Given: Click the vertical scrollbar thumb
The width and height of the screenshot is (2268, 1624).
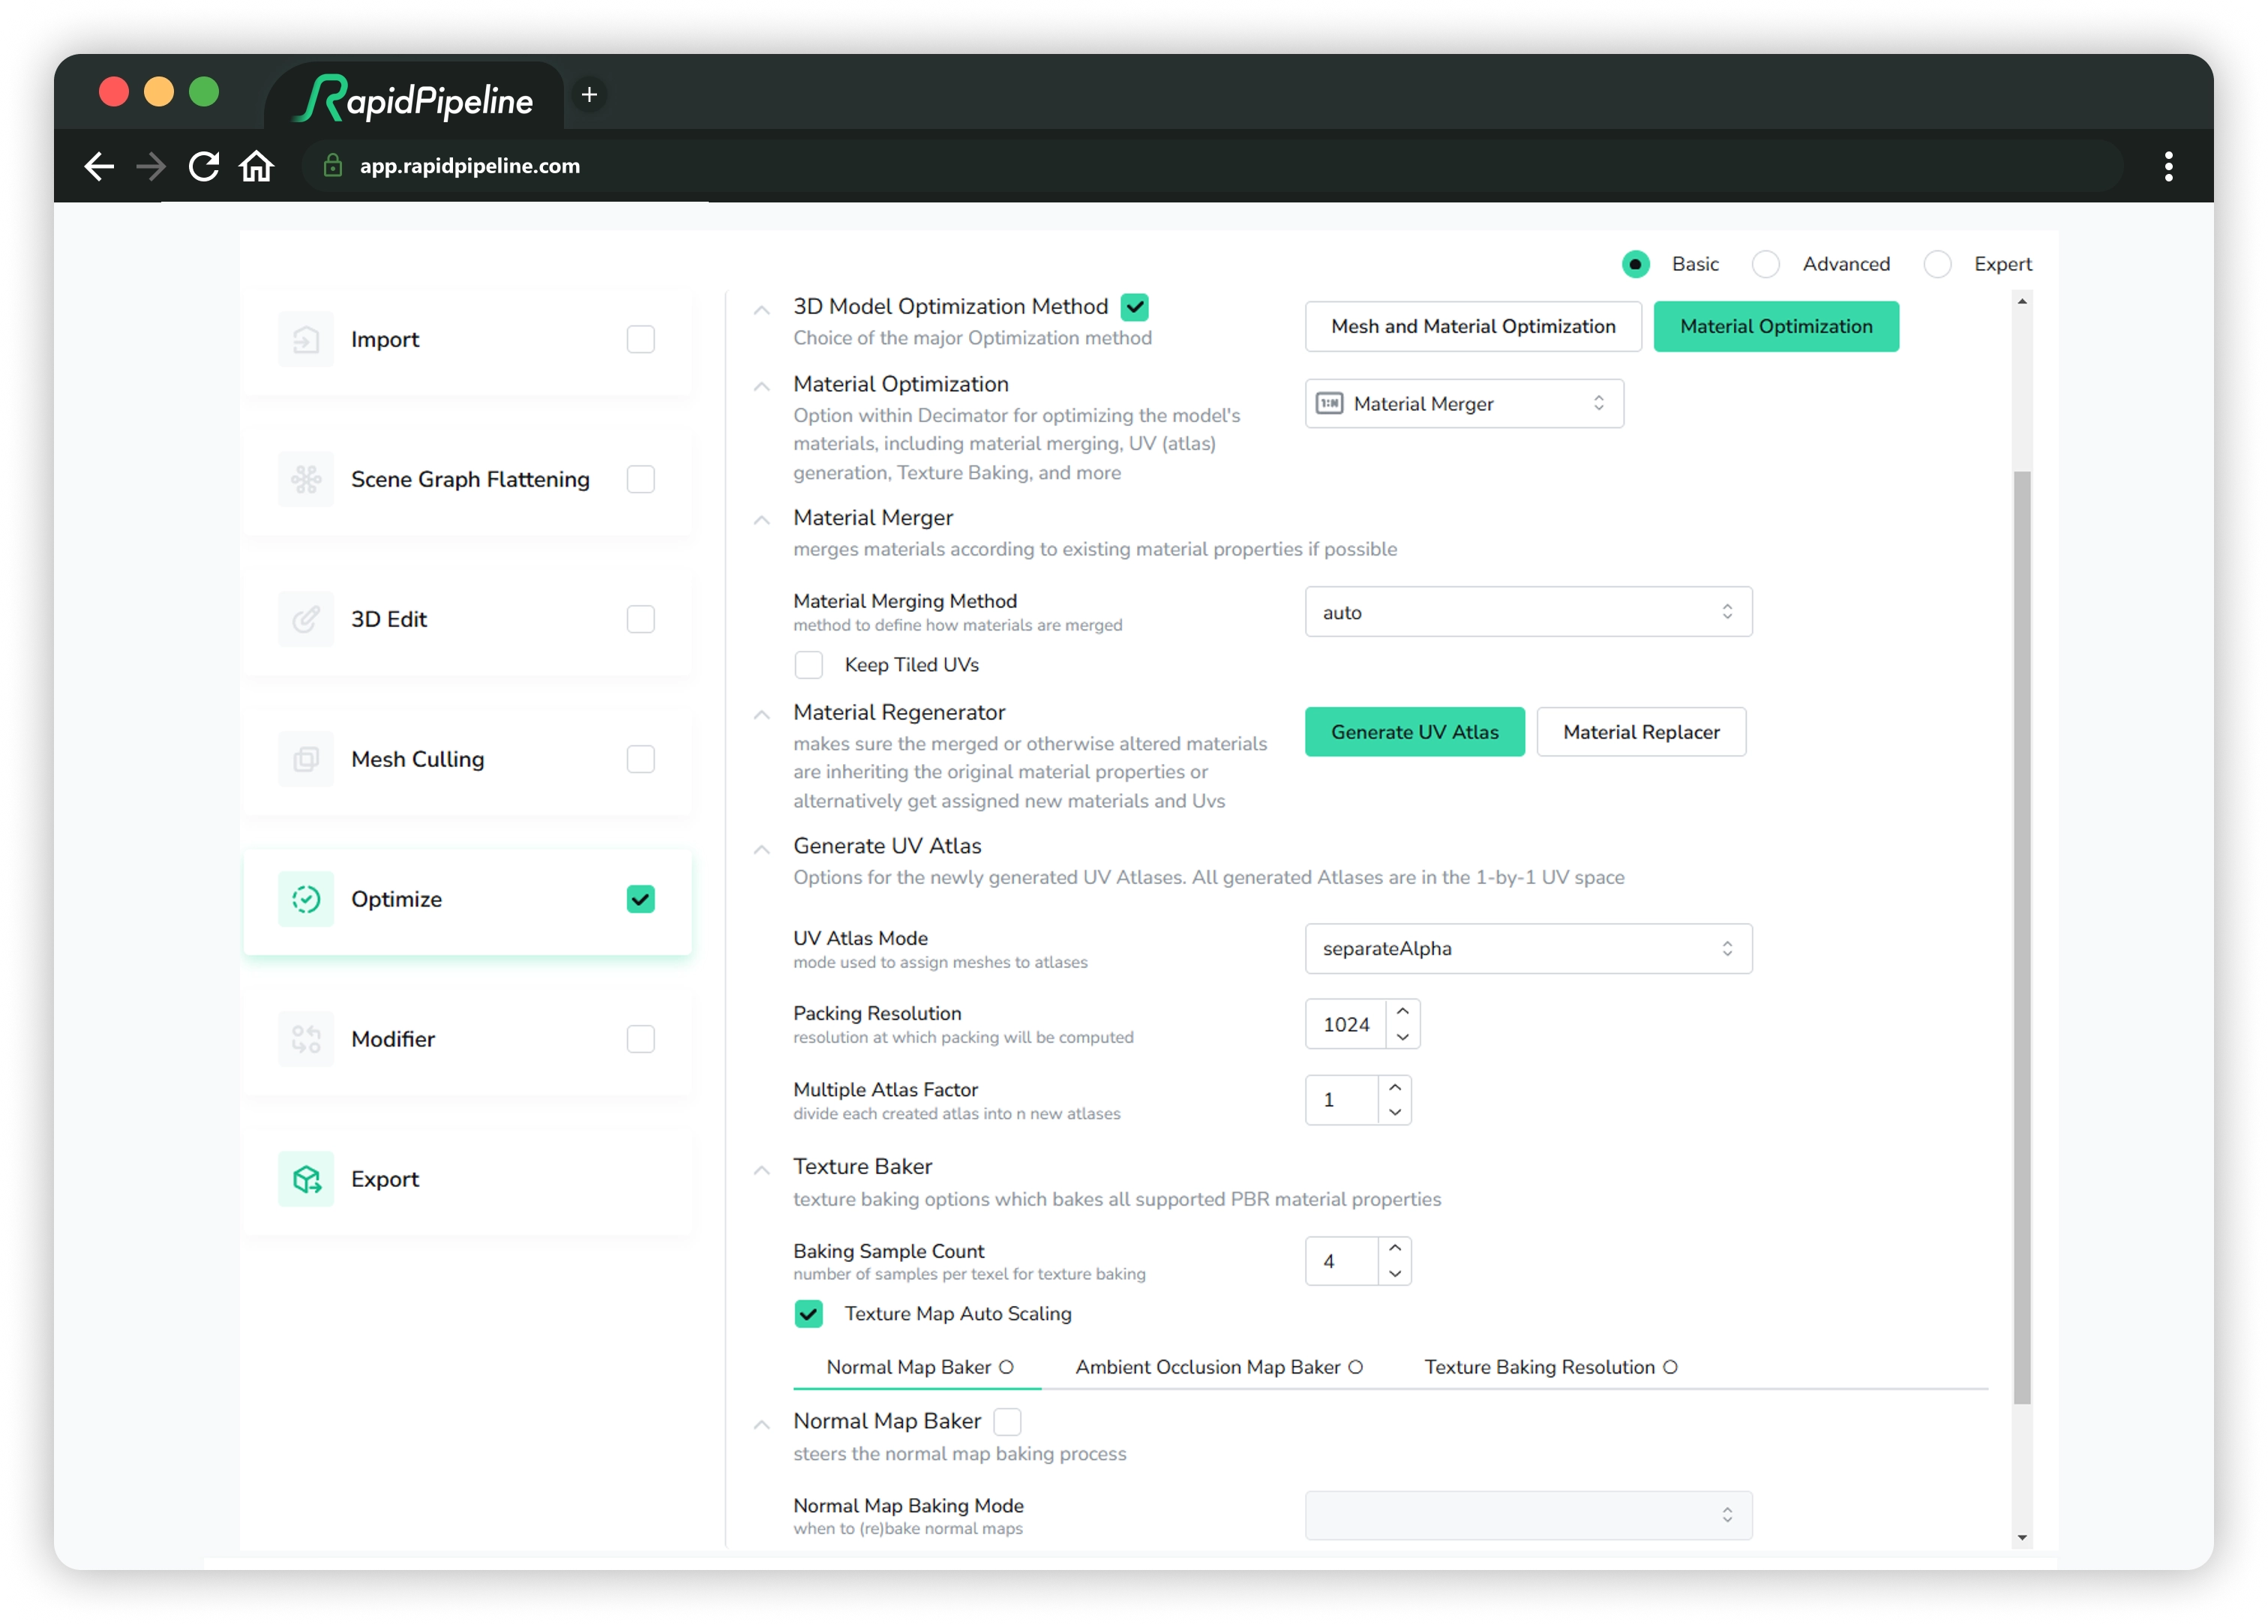Looking at the screenshot, I should point(2022,937).
